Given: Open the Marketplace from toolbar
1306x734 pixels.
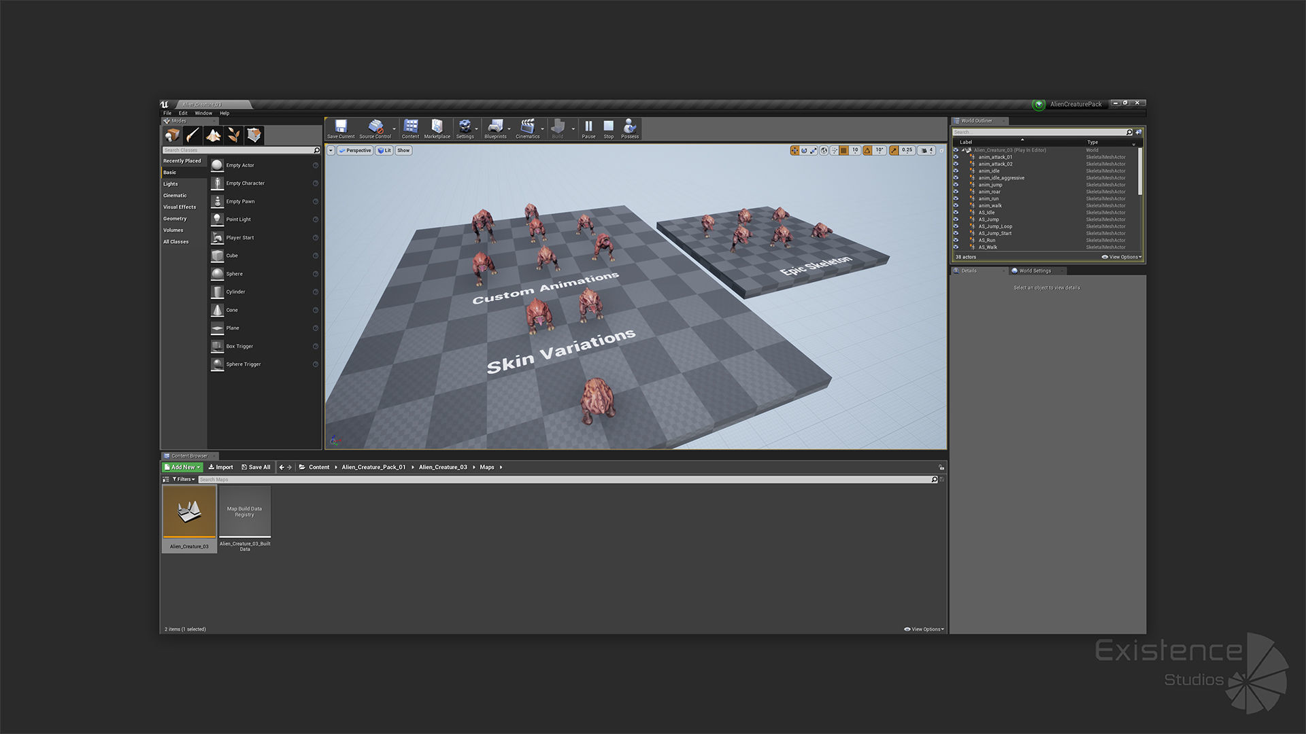Looking at the screenshot, I should [x=437, y=128].
